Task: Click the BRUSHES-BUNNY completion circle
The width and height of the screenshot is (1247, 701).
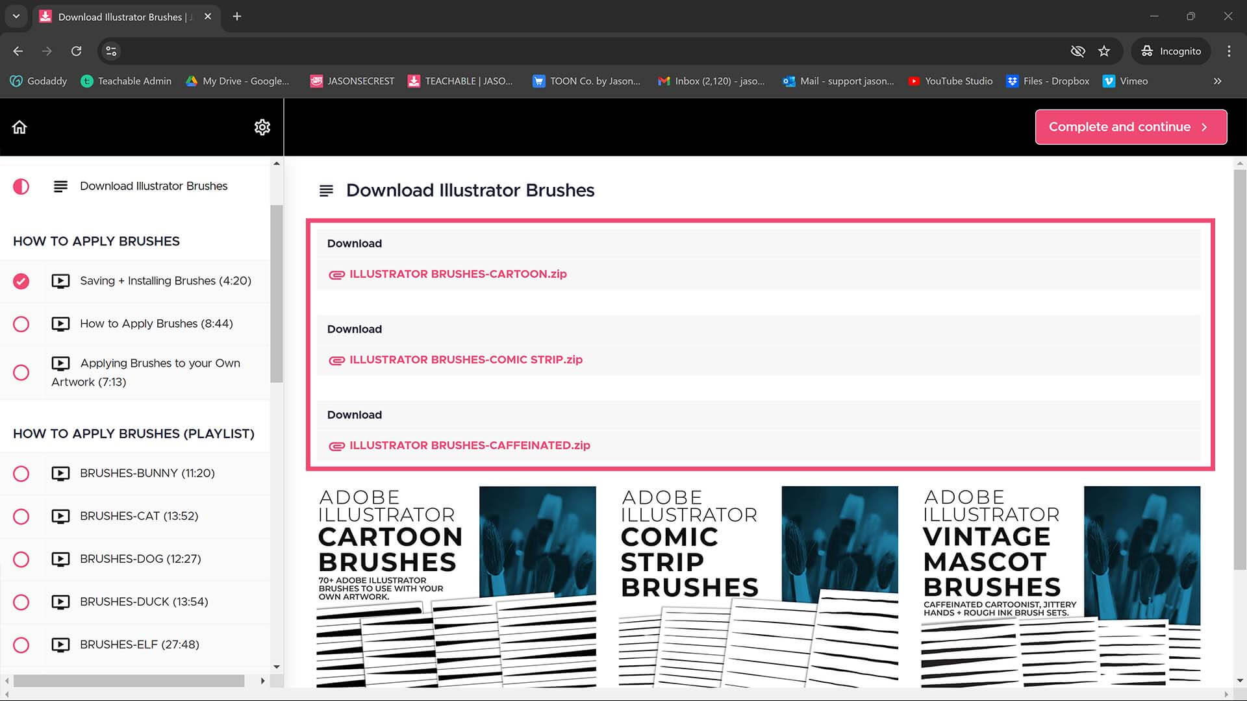Action: [x=21, y=474]
